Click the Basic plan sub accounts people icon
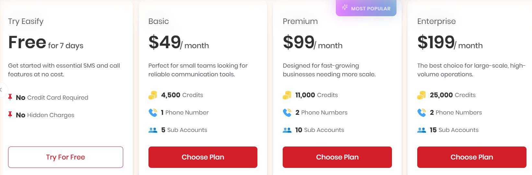 click(153, 130)
